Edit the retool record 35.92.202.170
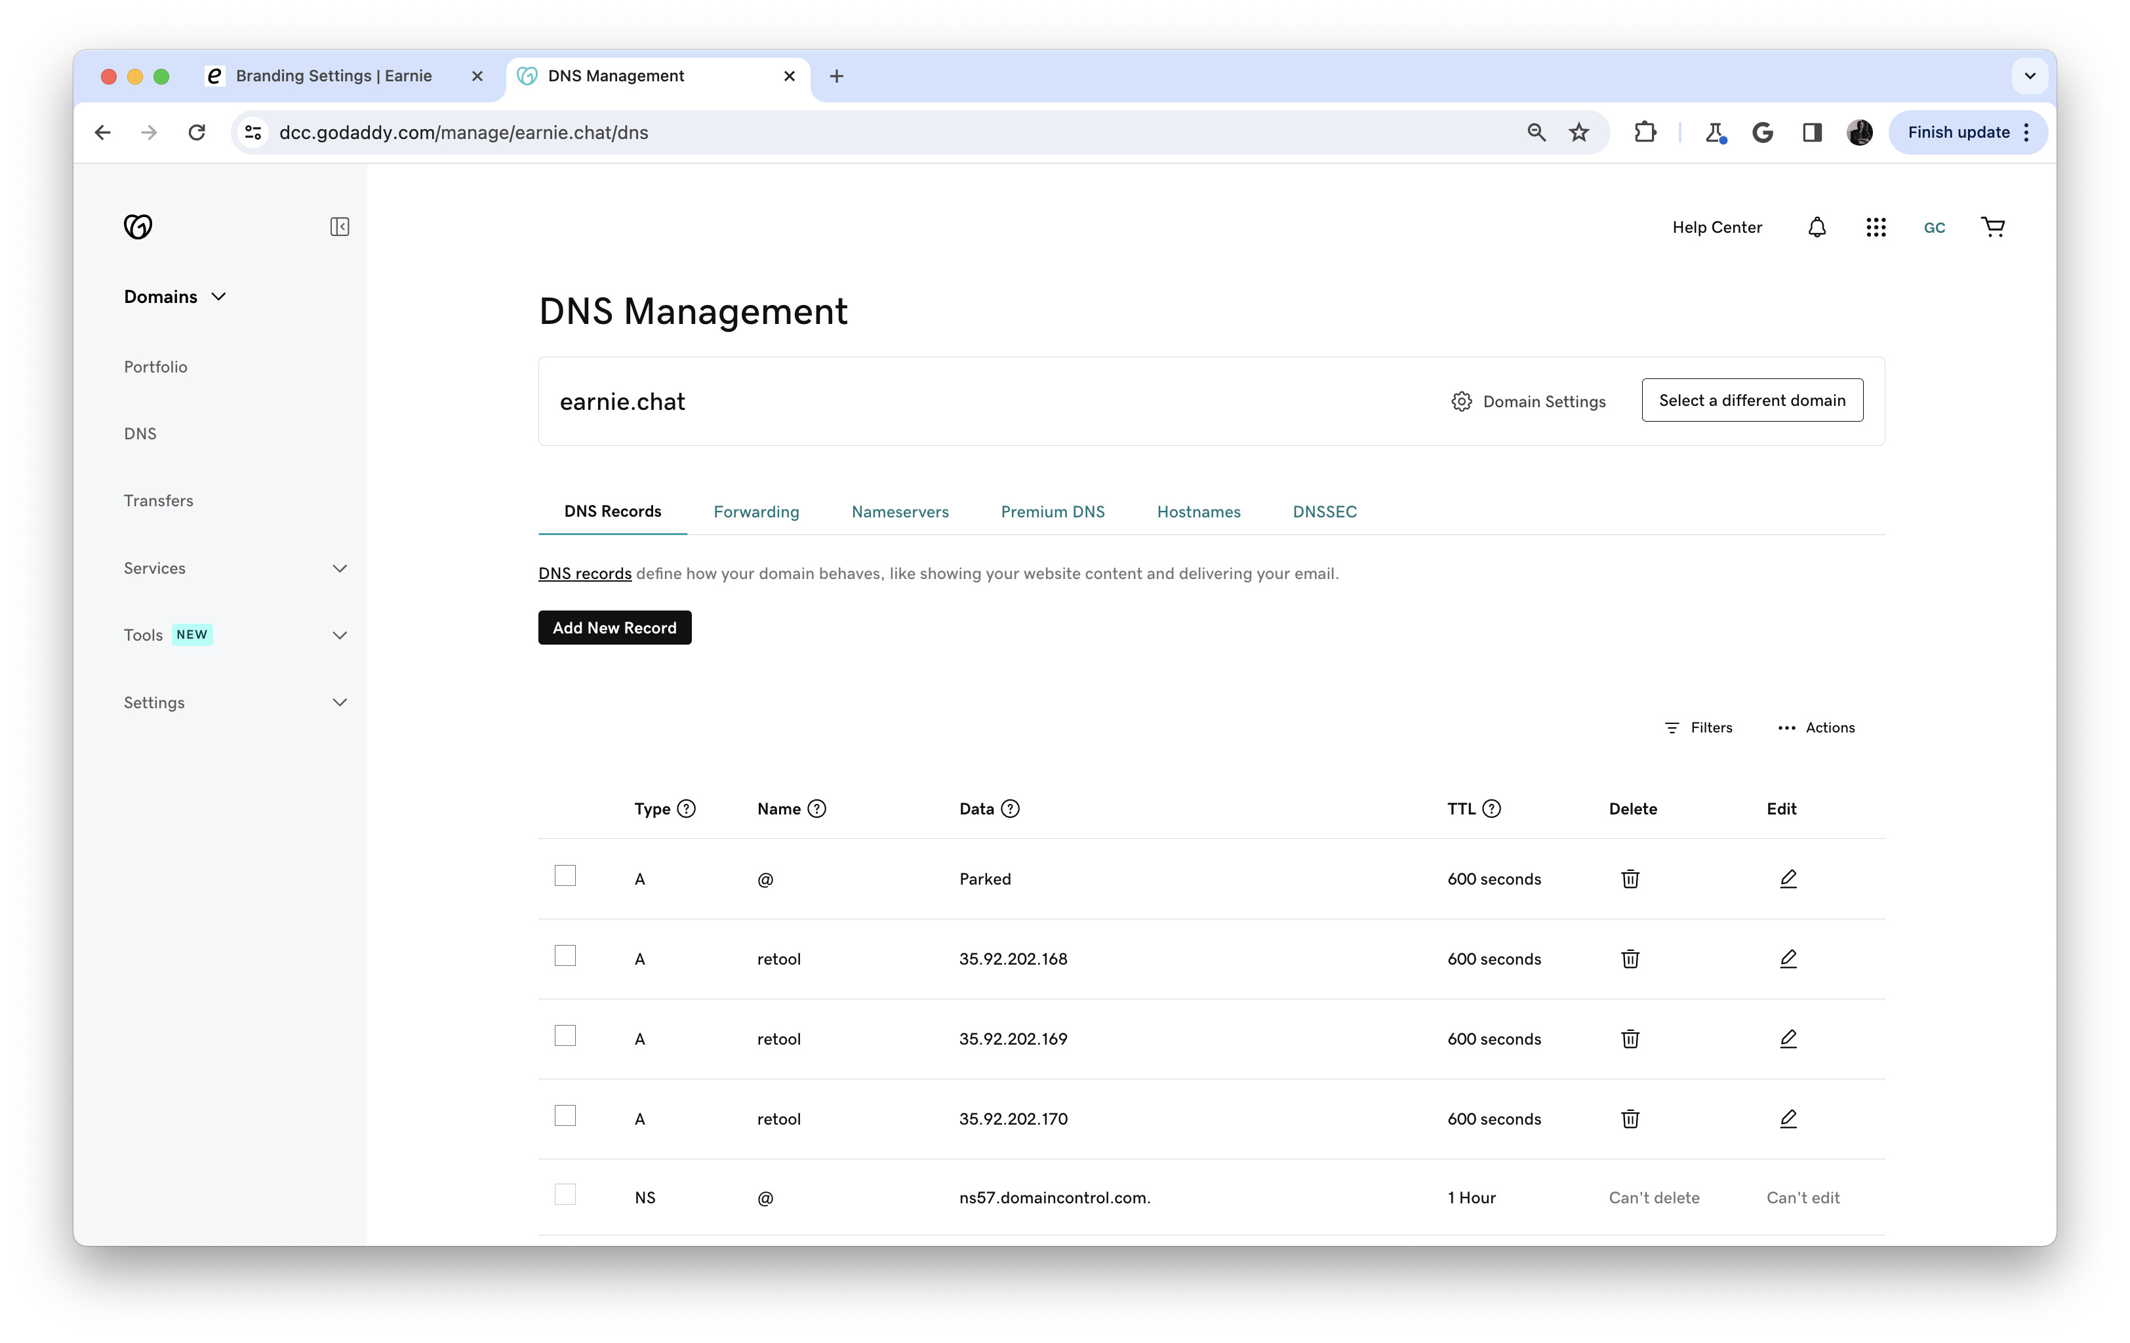The height and width of the screenshot is (1343, 2130). 1788,1118
